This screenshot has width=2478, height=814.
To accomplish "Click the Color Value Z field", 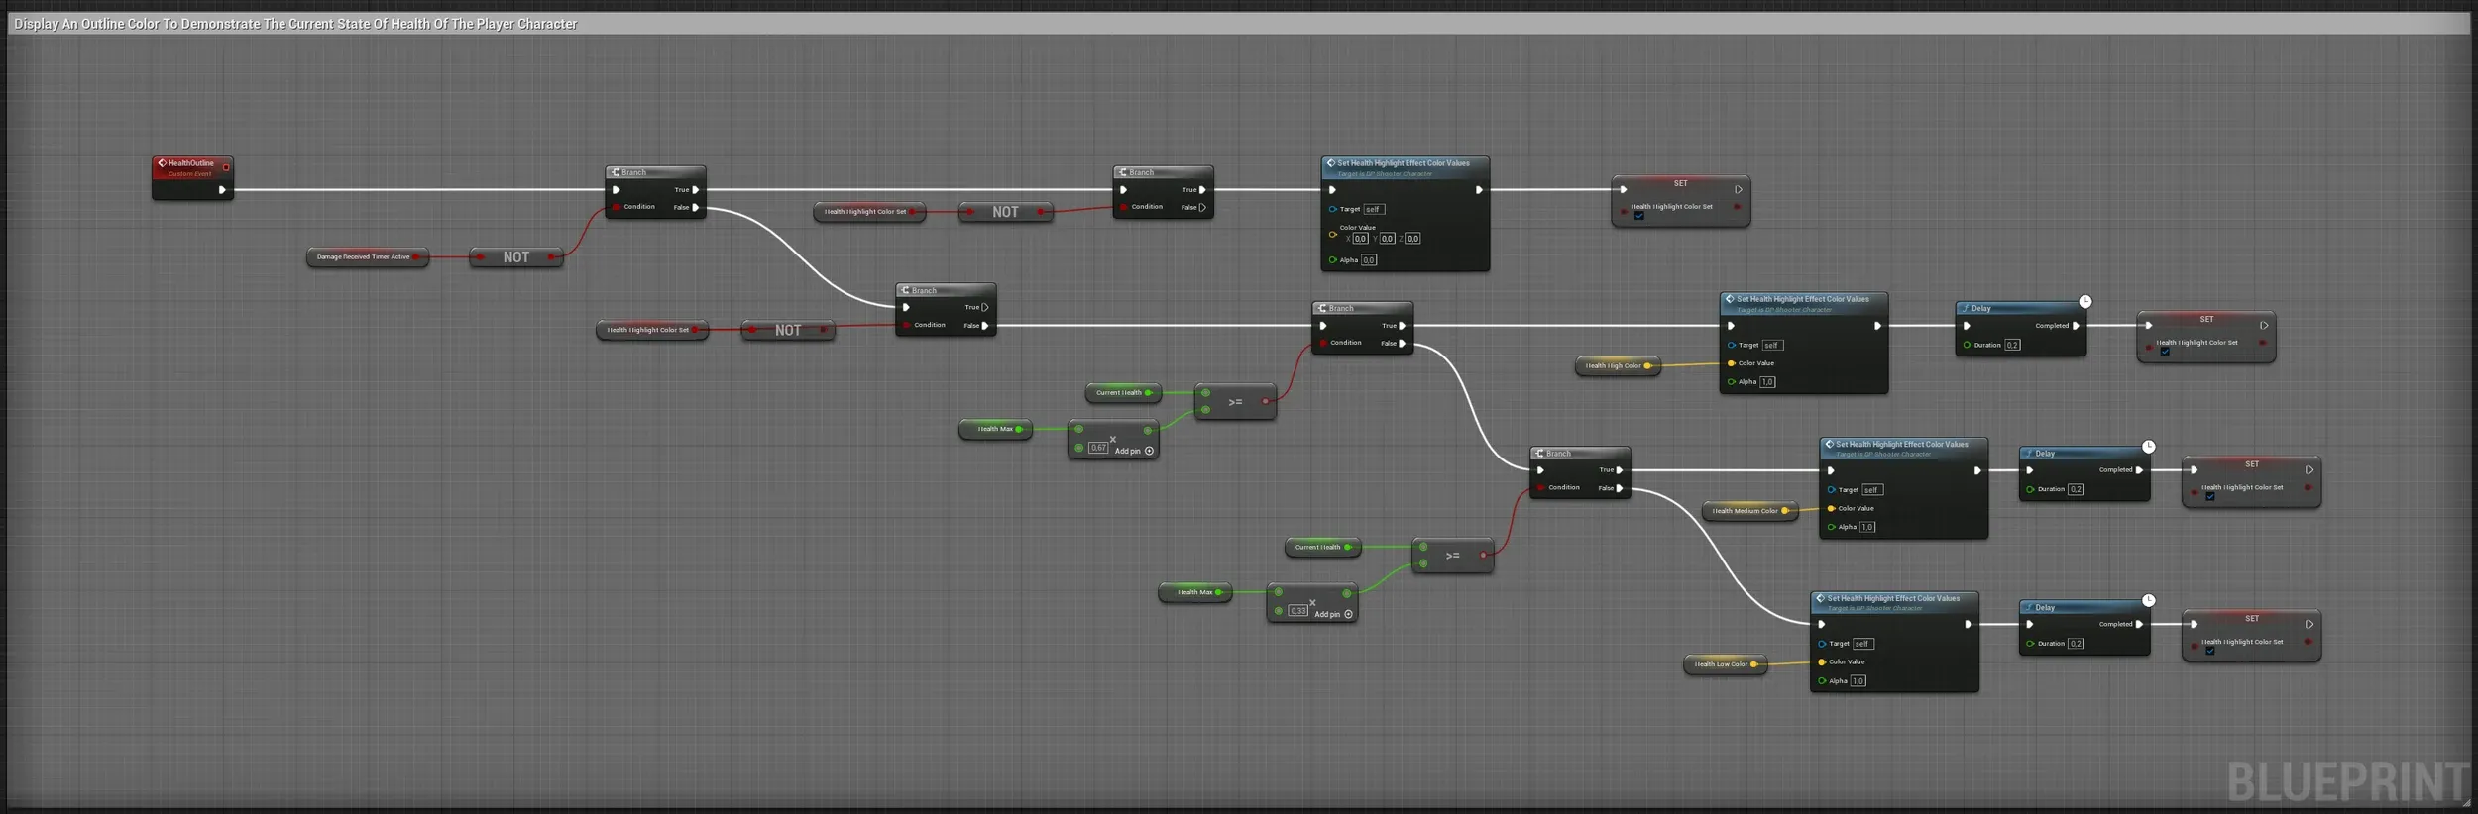I will pos(1413,239).
